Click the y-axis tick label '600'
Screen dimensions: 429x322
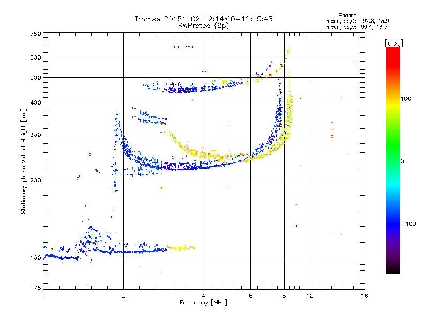coord(35,57)
